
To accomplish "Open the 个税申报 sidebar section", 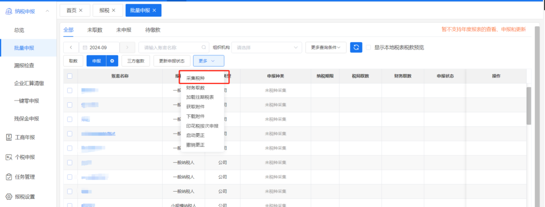I will tap(21, 158).
